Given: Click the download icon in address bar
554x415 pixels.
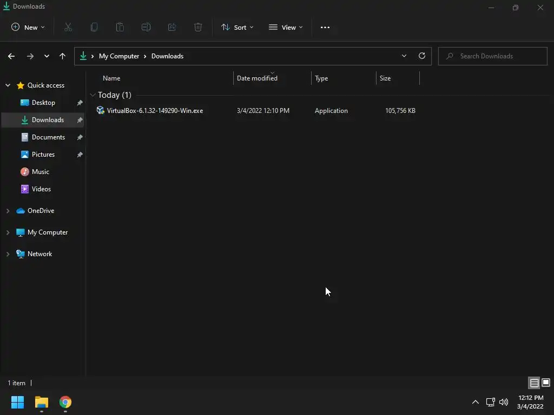Looking at the screenshot, I should 83,56.
